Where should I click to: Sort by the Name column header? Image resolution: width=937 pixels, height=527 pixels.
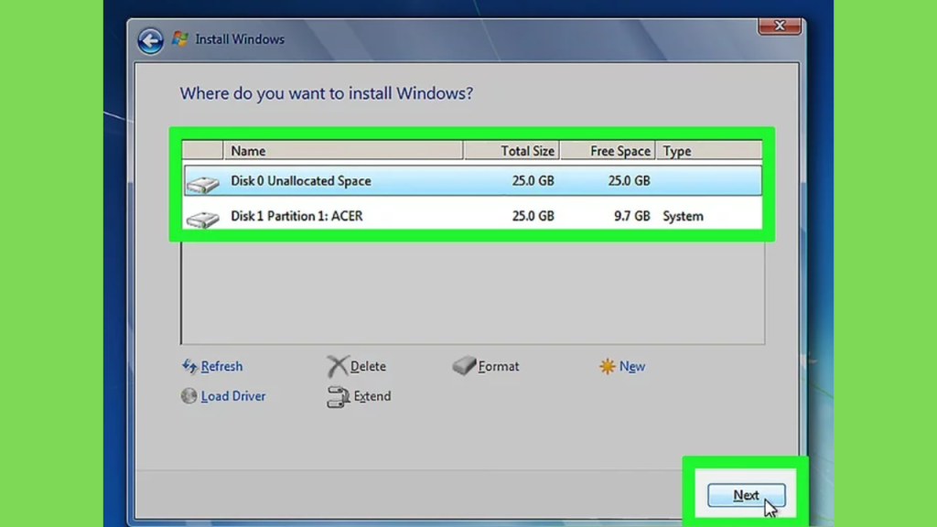tap(343, 151)
